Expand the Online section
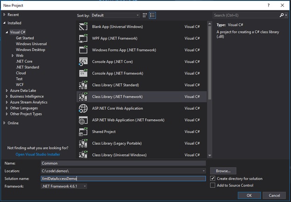This screenshot has width=291, height=202. (x=5, y=123)
